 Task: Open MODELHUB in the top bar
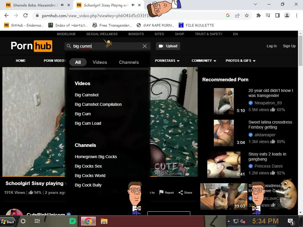pyautogui.click(x=66, y=34)
